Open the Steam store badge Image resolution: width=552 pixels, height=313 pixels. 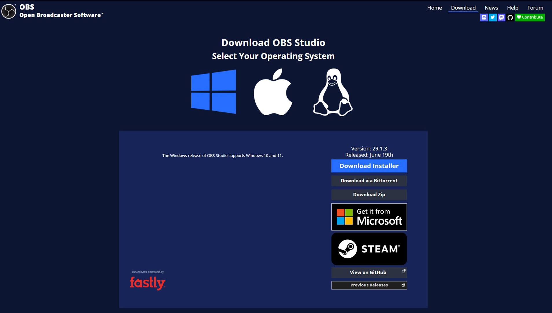(369, 249)
